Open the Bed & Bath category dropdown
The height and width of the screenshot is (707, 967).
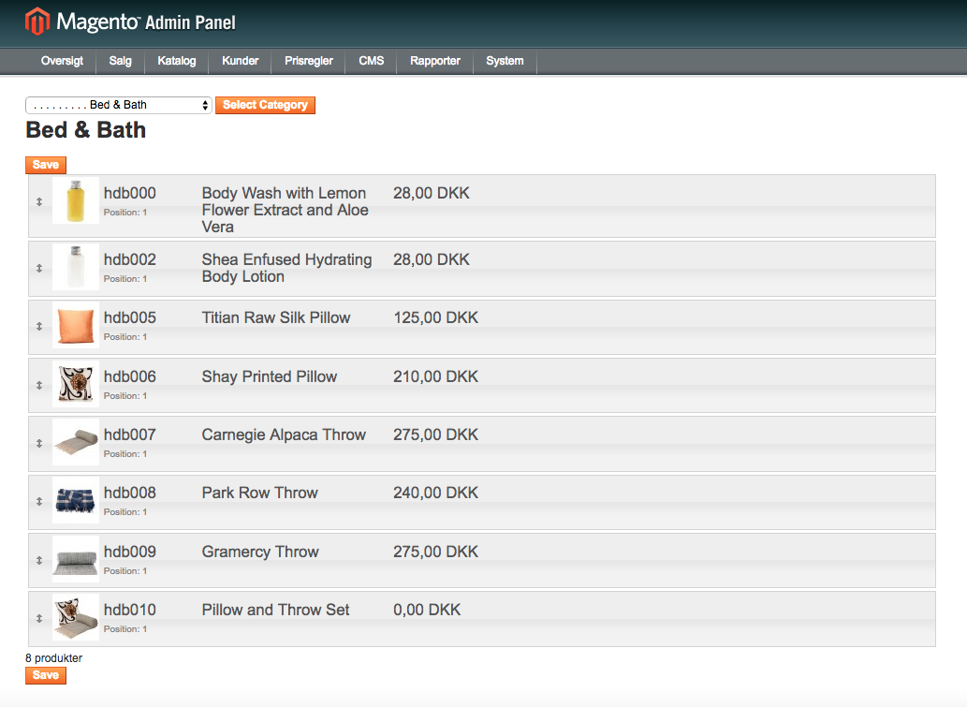tap(119, 105)
